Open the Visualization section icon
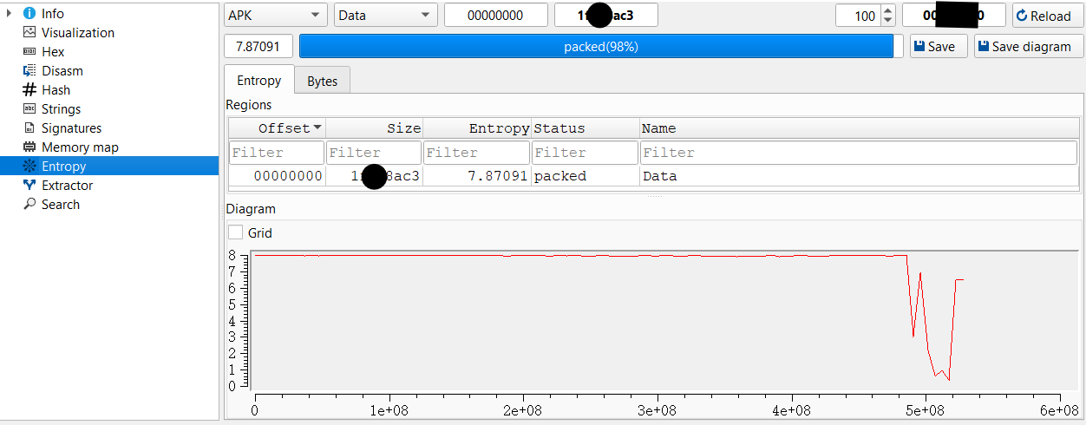Image resolution: width=1086 pixels, height=425 pixels. (x=29, y=33)
